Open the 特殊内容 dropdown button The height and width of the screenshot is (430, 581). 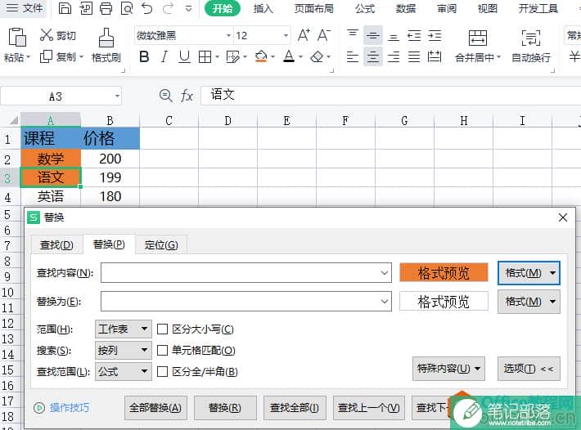pos(448,368)
